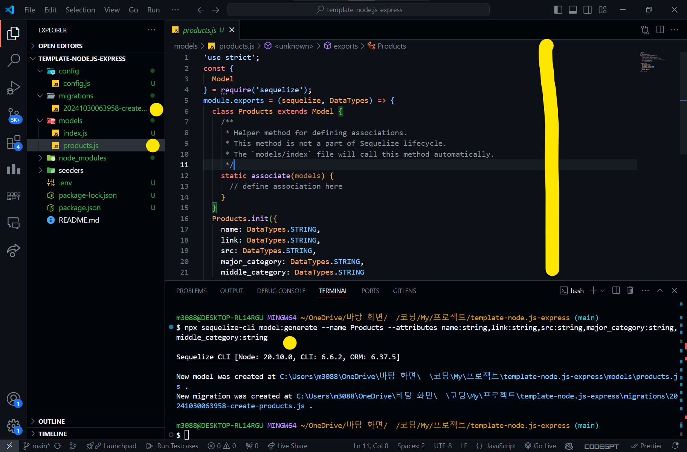
Task: Open the overflow menu ellipsis in title bar
Action: coord(175,10)
